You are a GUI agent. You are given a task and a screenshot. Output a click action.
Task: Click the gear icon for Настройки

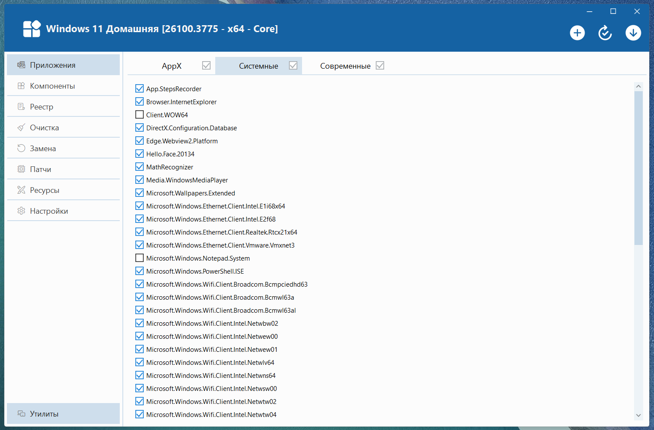pyautogui.click(x=21, y=211)
